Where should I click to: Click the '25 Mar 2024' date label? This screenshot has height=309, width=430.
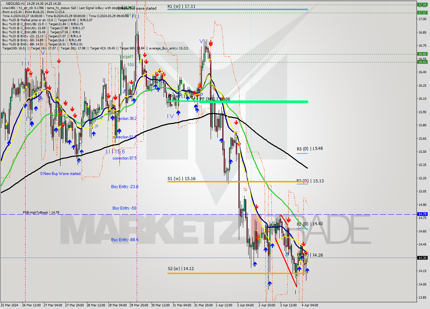pos(9,305)
